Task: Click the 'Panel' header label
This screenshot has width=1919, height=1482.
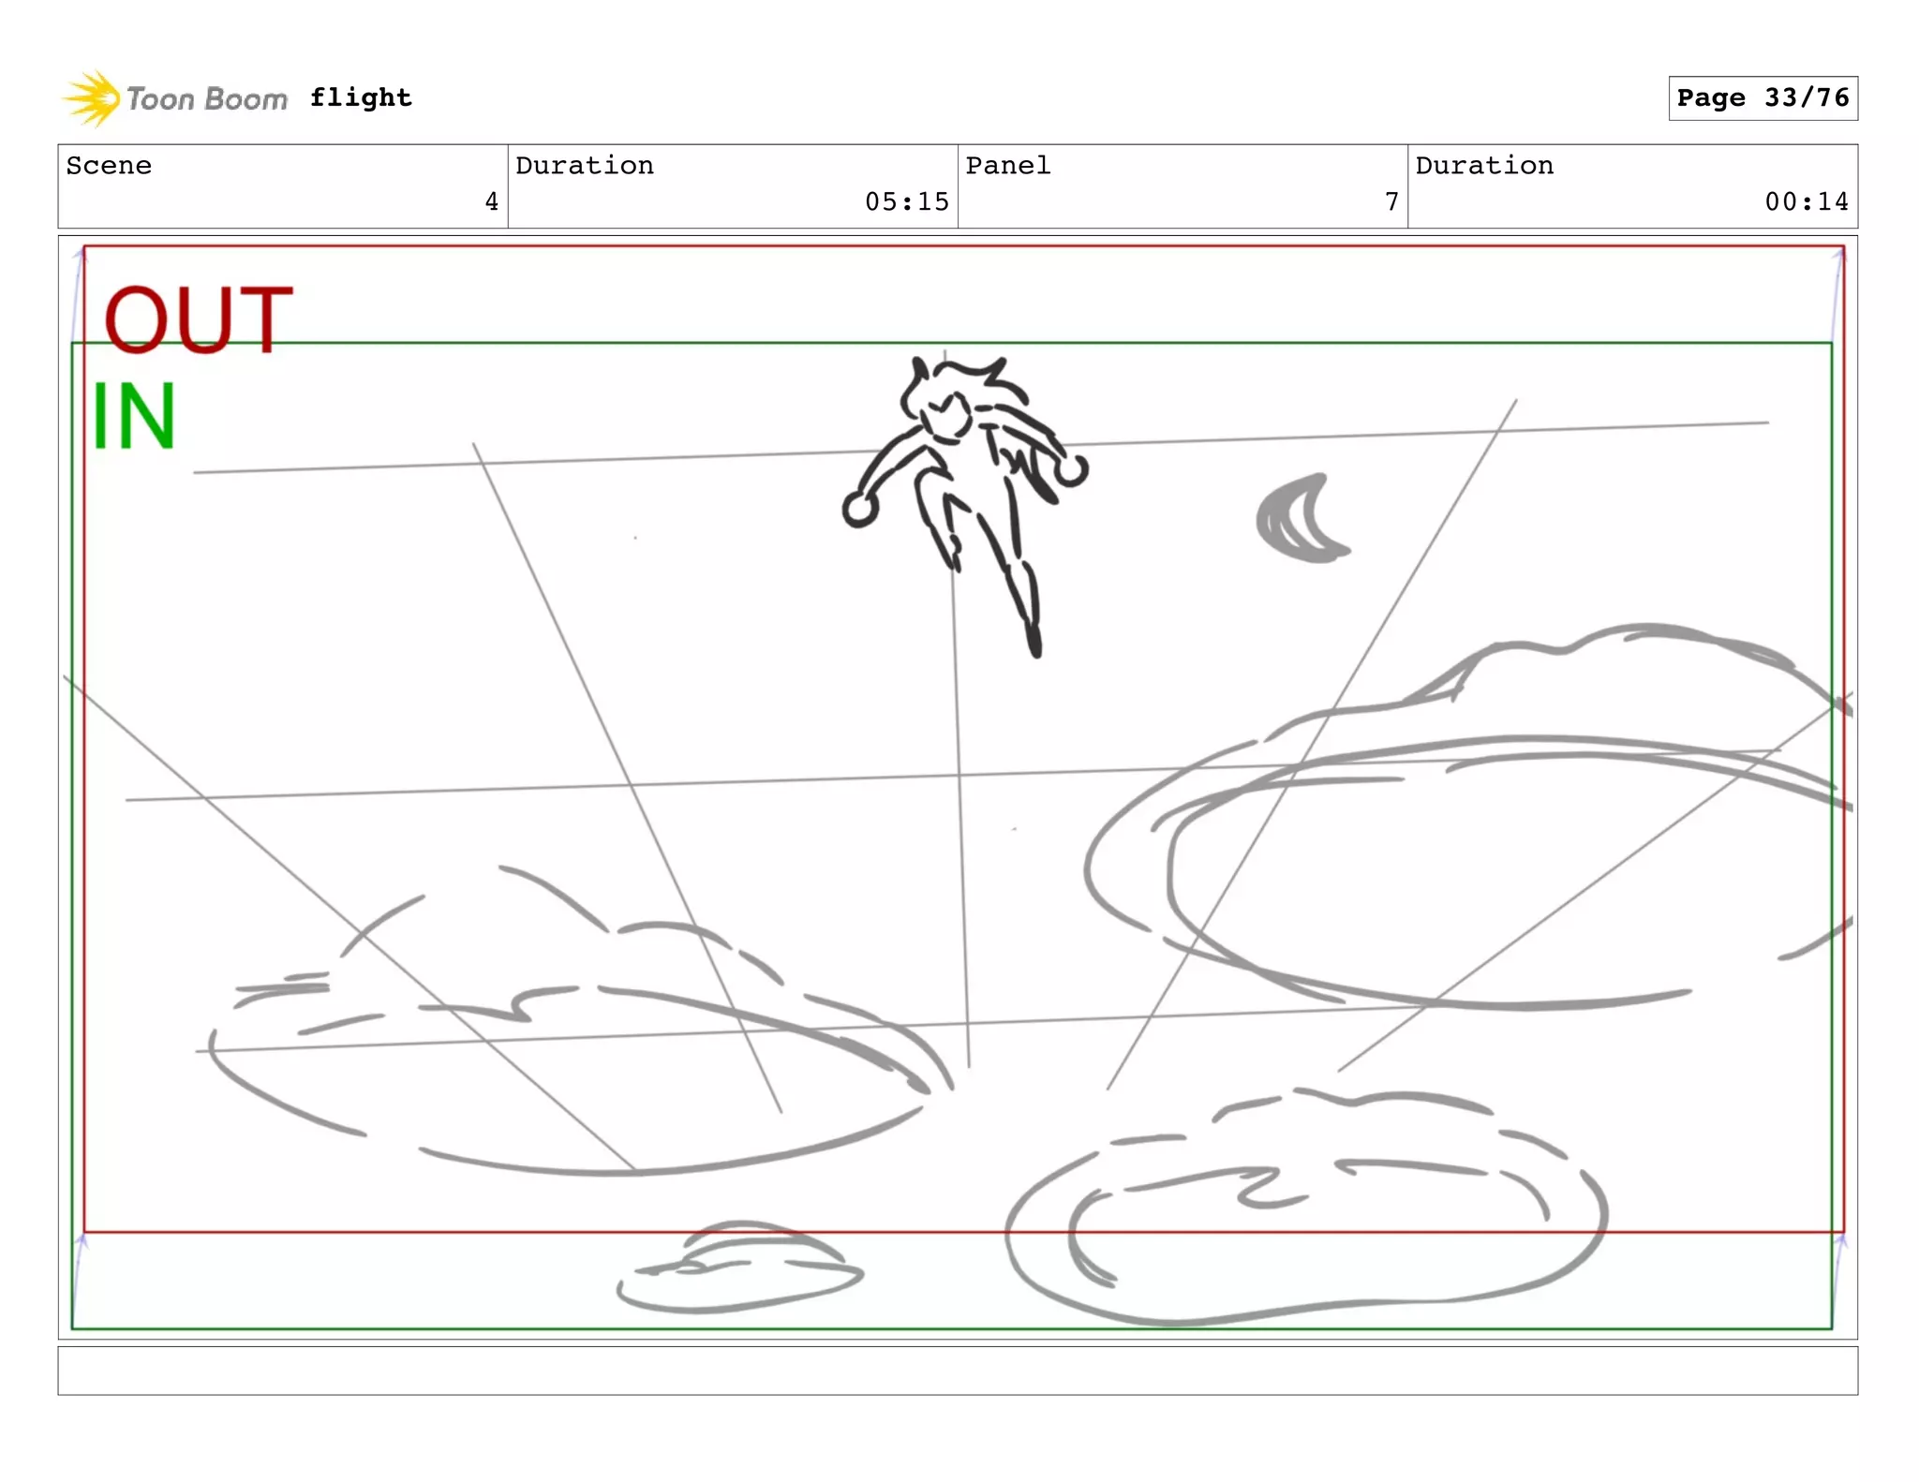Action: [x=1008, y=166]
